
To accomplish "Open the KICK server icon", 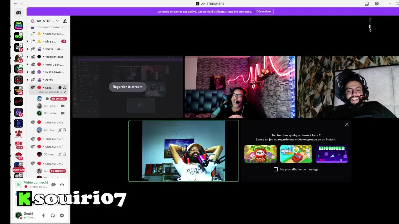I will 18,36.
